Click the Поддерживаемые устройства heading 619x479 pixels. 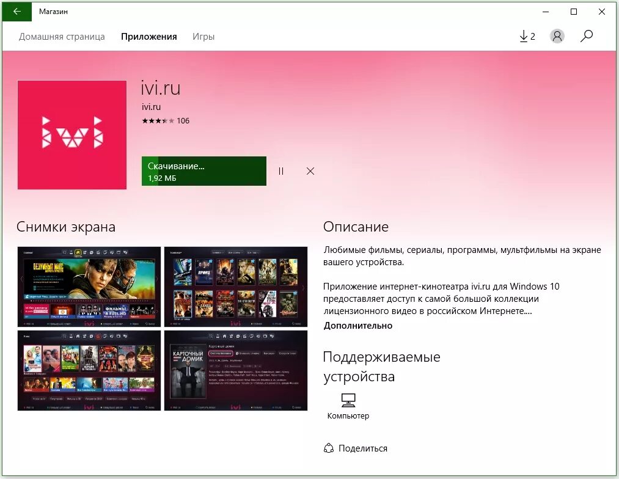381,367
